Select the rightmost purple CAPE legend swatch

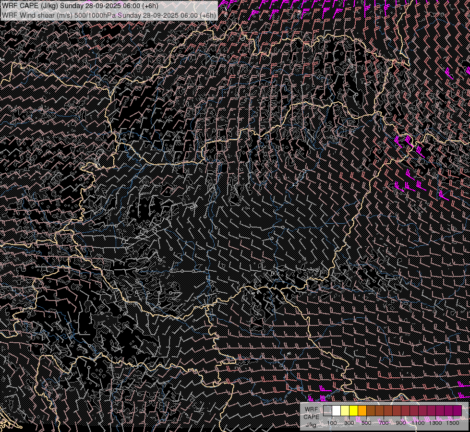tap(457, 411)
